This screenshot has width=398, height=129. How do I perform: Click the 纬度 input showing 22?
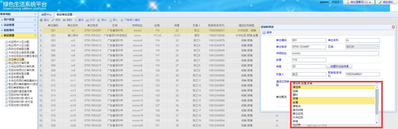309,66
